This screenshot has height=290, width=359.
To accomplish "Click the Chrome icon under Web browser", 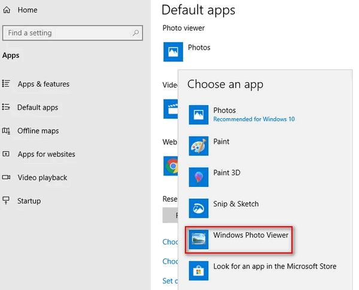I will pos(172,165).
